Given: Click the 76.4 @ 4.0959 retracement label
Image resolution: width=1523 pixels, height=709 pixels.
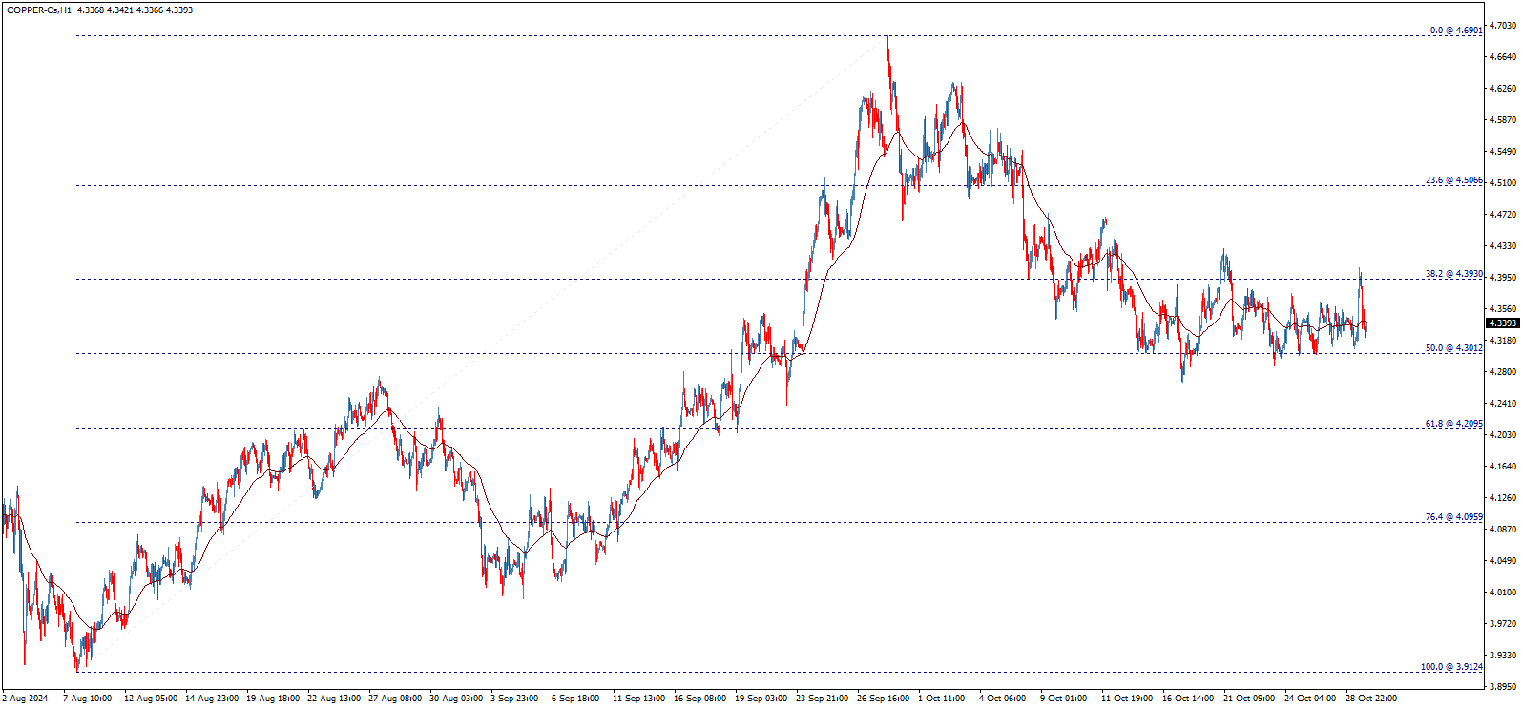Looking at the screenshot, I should coord(1454,517).
